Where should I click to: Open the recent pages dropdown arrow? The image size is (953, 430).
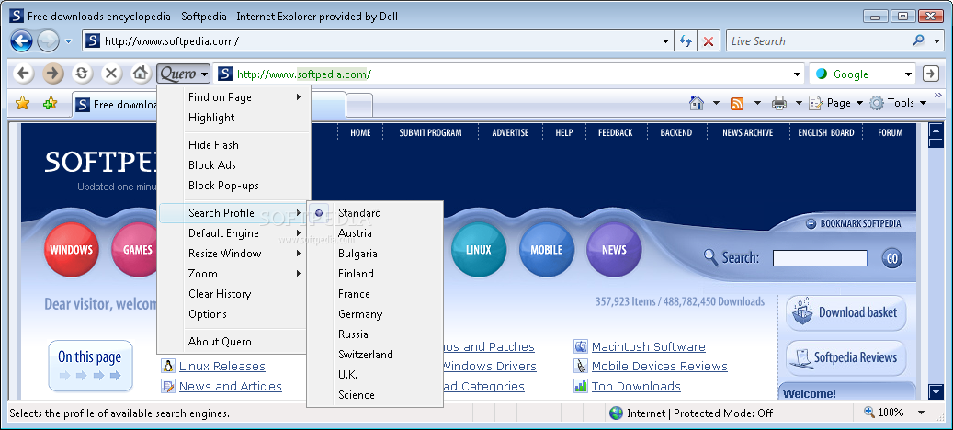pyautogui.click(x=68, y=41)
